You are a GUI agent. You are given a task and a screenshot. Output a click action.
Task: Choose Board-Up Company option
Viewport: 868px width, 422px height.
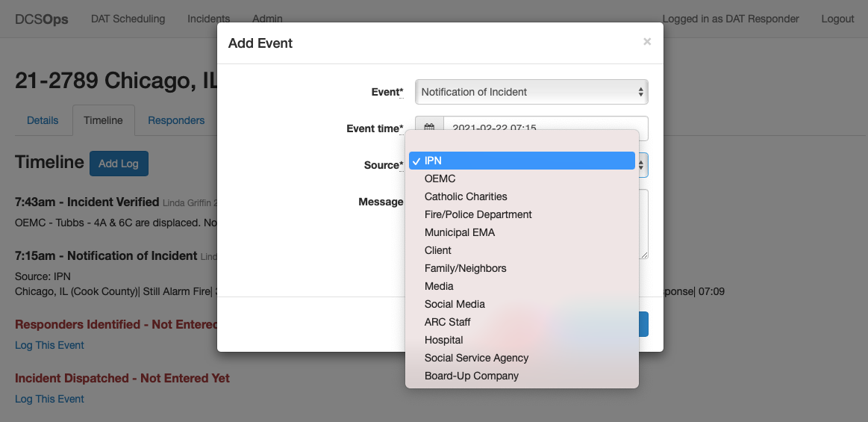pyautogui.click(x=522, y=376)
